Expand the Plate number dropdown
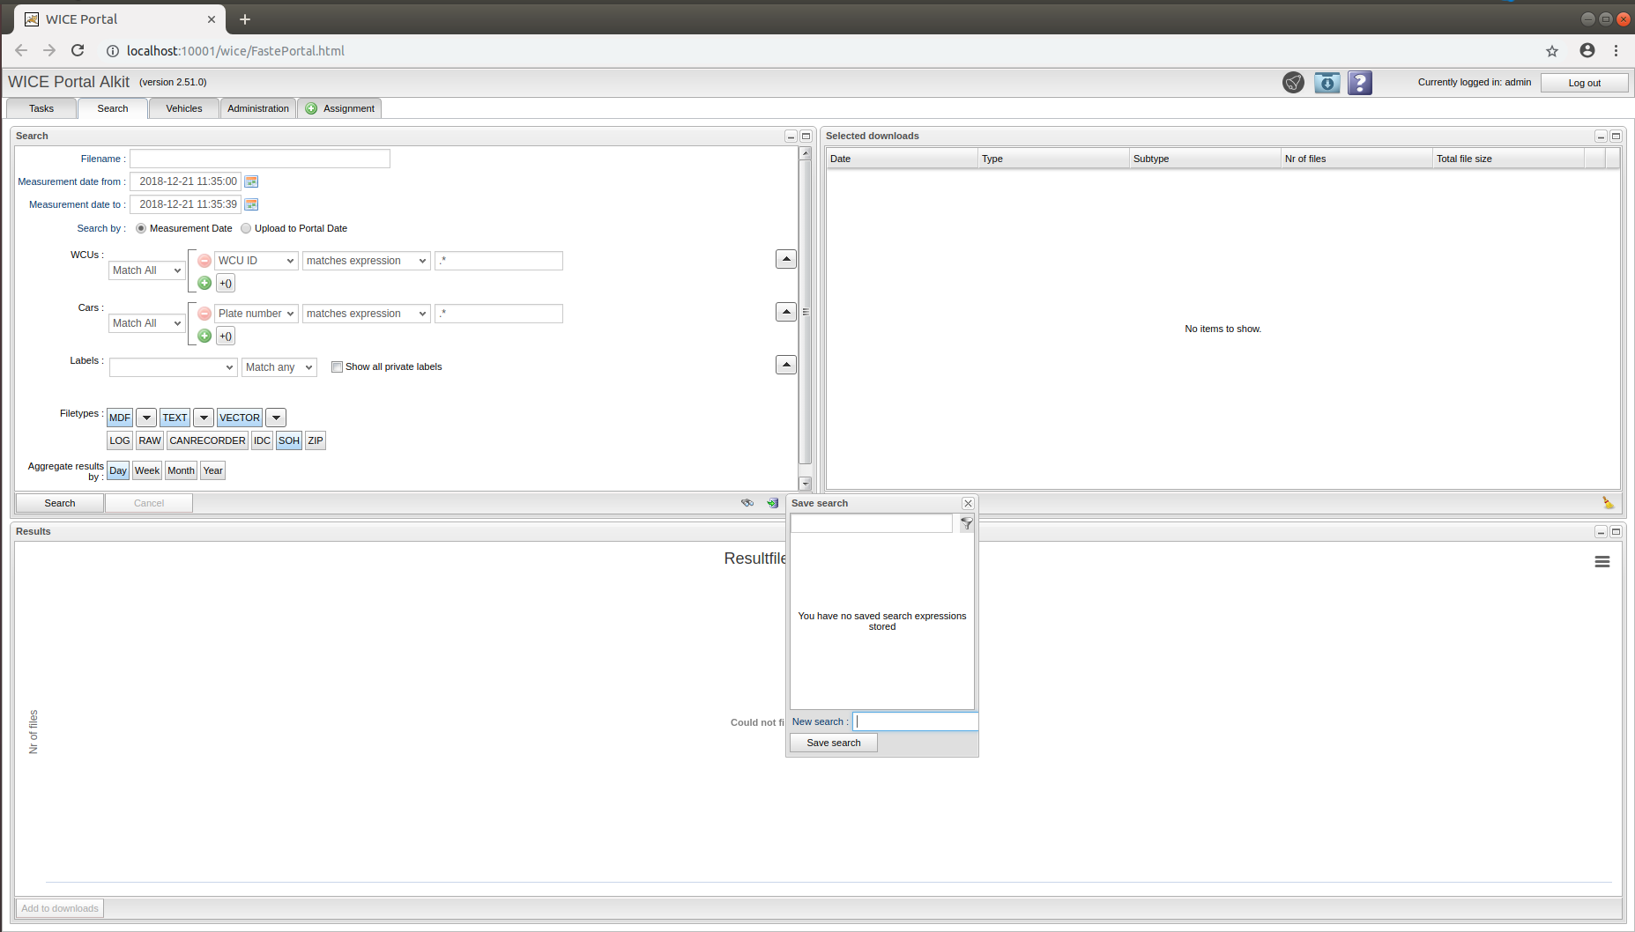The width and height of the screenshot is (1635, 932). tap(256, 314)
